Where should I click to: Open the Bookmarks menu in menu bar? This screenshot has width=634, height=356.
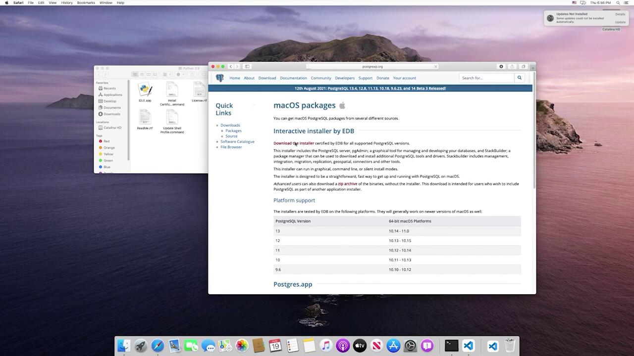[x=86, y=2]
